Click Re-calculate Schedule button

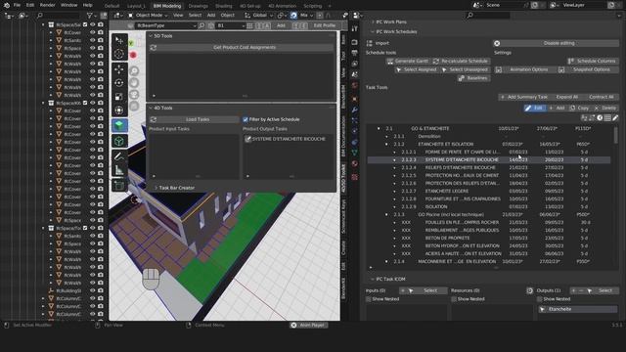(x=461, y=61)
